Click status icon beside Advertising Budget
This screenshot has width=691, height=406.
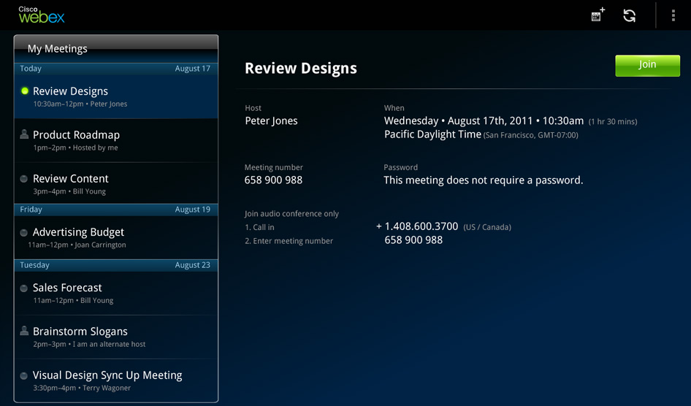click(x=24, y=232)
